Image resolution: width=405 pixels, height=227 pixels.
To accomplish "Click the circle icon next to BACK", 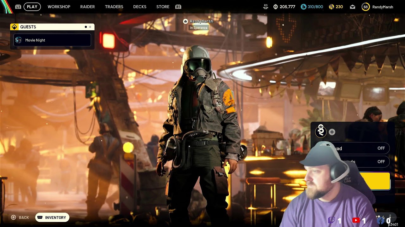I will point(13,217).
